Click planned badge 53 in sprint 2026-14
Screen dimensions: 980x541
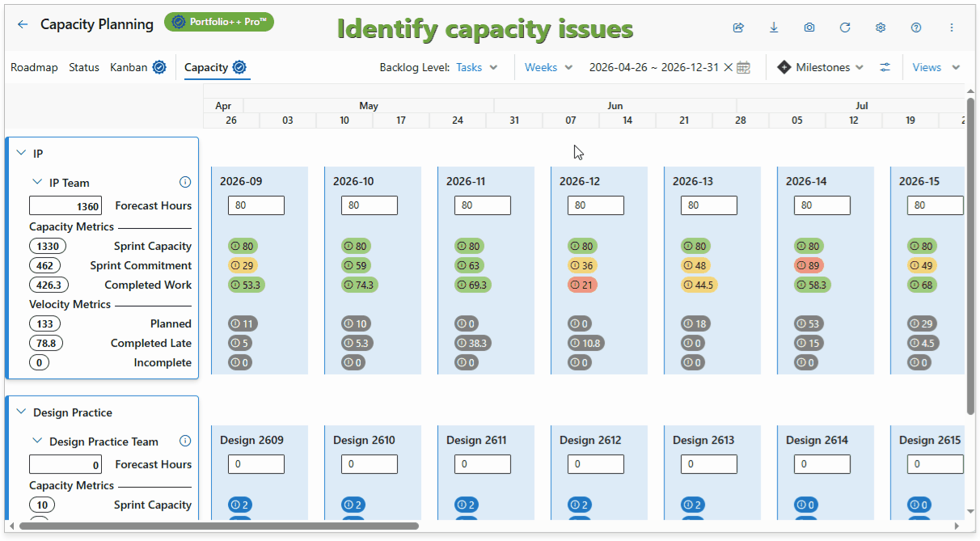(809, 323)
